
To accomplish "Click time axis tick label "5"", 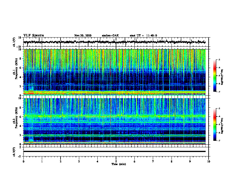I will (116, 161).
